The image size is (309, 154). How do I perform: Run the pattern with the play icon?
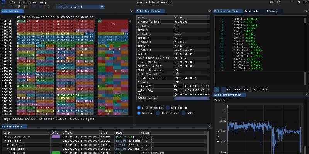click(217, 89)
